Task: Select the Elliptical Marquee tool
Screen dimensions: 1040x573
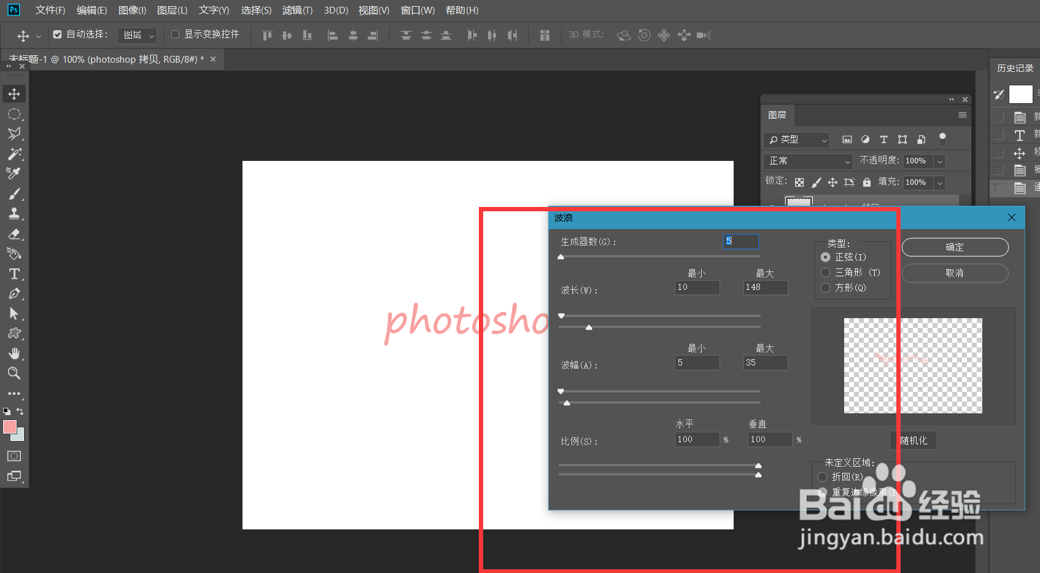Action: click(x=14, y=114)
